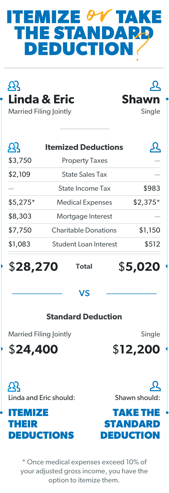Click the couple icon above Linda & Eric
Image resolution: width=169 pixels, height=493 pixels.
point(14,86)
